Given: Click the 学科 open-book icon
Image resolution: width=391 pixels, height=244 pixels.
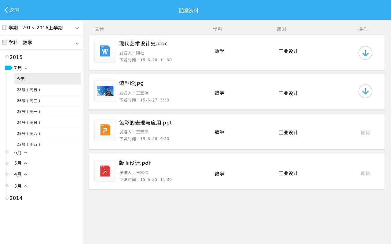Looking at the screenshot, I should click(5, 43).
